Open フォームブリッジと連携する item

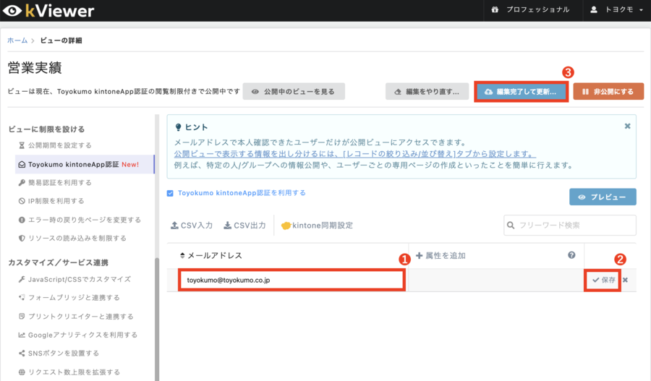click(x=69, y=298)
